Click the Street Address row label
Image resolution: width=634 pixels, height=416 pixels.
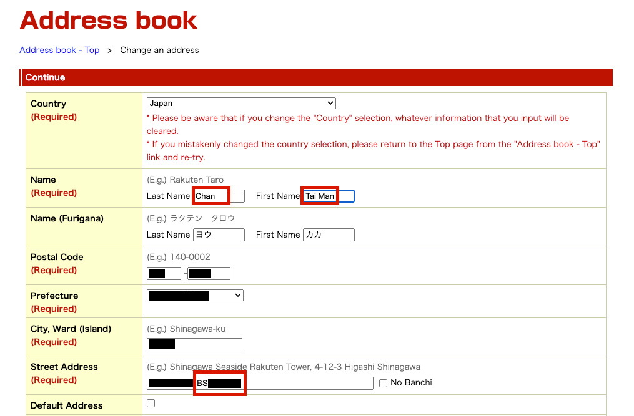(x=64, y=367)
